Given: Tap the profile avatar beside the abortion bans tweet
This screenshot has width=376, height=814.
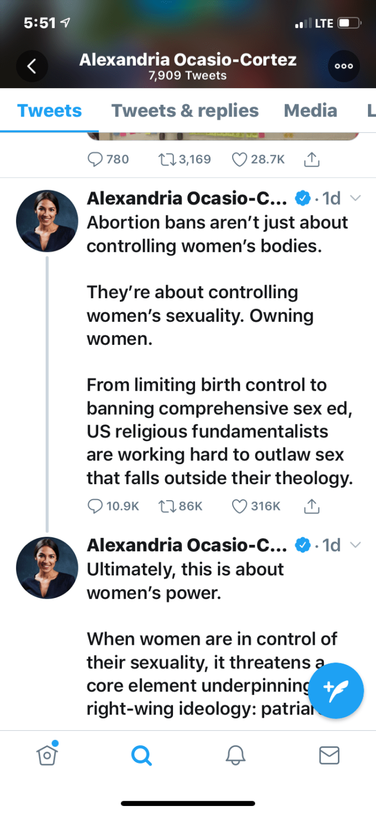Looking at the screenshot, I should coord(47,221).
